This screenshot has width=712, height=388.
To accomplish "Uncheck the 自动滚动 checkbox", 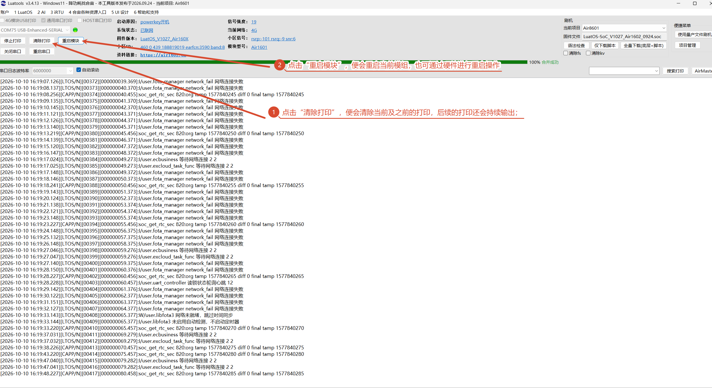I will [79, 70].
